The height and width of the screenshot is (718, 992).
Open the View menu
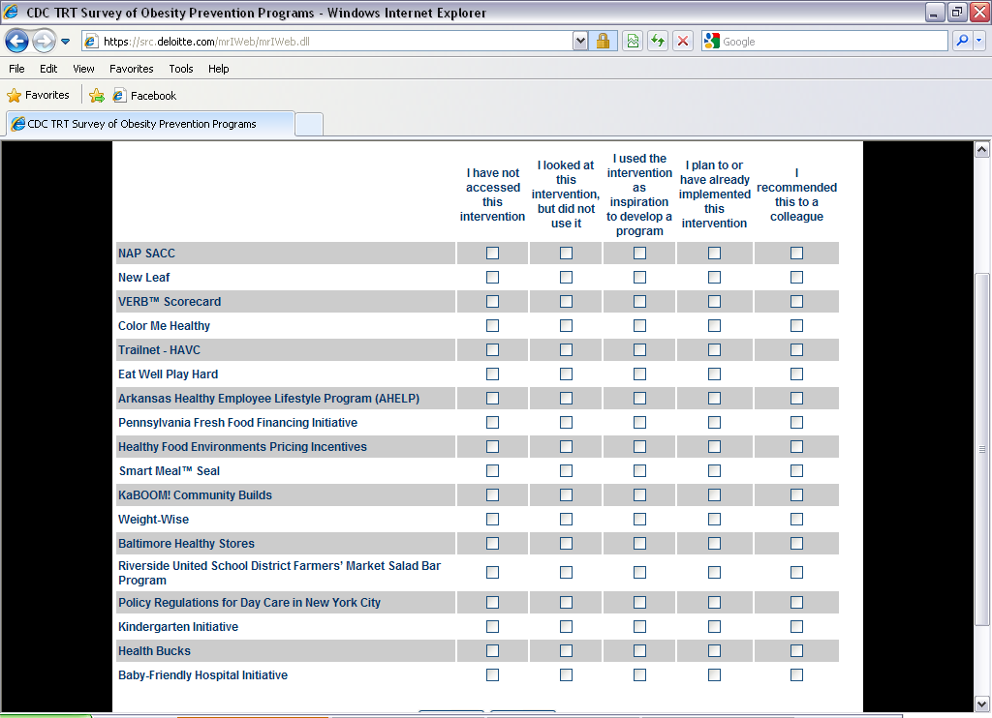(x=83, y=69)
